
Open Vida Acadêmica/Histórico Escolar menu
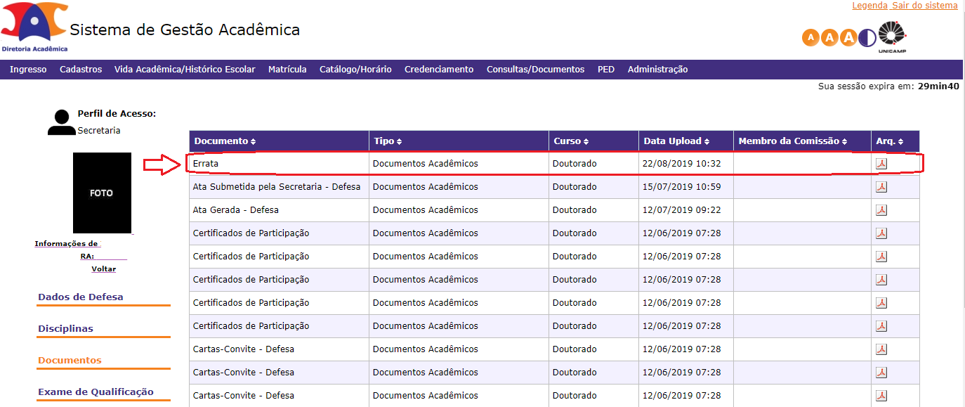click(x=185, y=70)
